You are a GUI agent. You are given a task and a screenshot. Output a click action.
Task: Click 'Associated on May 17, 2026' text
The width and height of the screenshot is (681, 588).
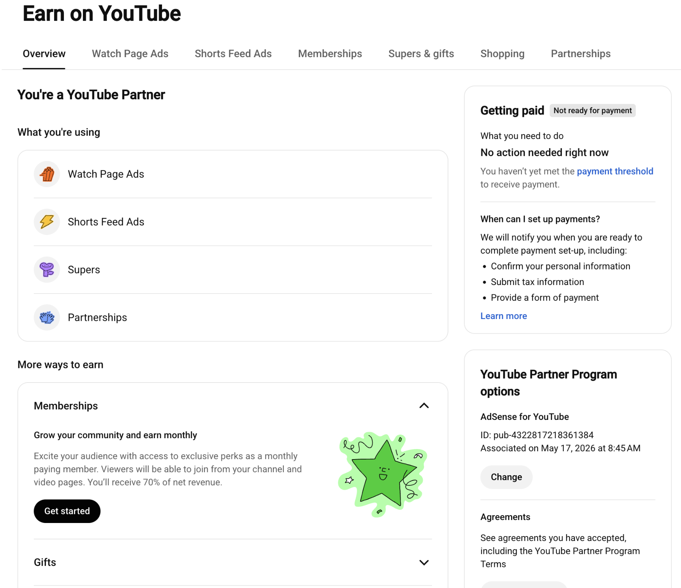560,448
